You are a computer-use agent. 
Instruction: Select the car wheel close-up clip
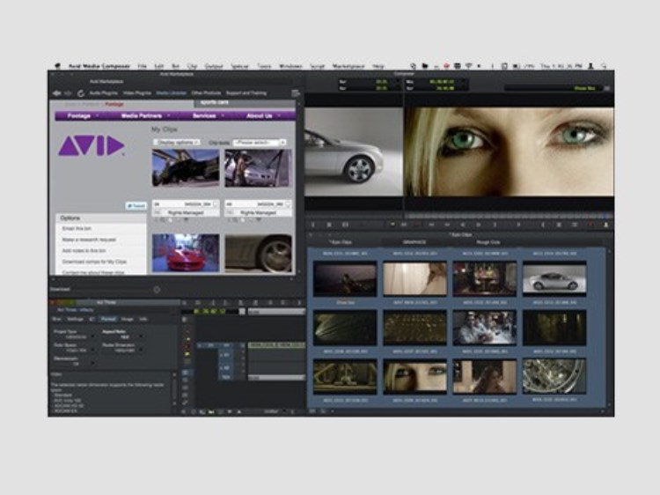[x=259, y=253]
